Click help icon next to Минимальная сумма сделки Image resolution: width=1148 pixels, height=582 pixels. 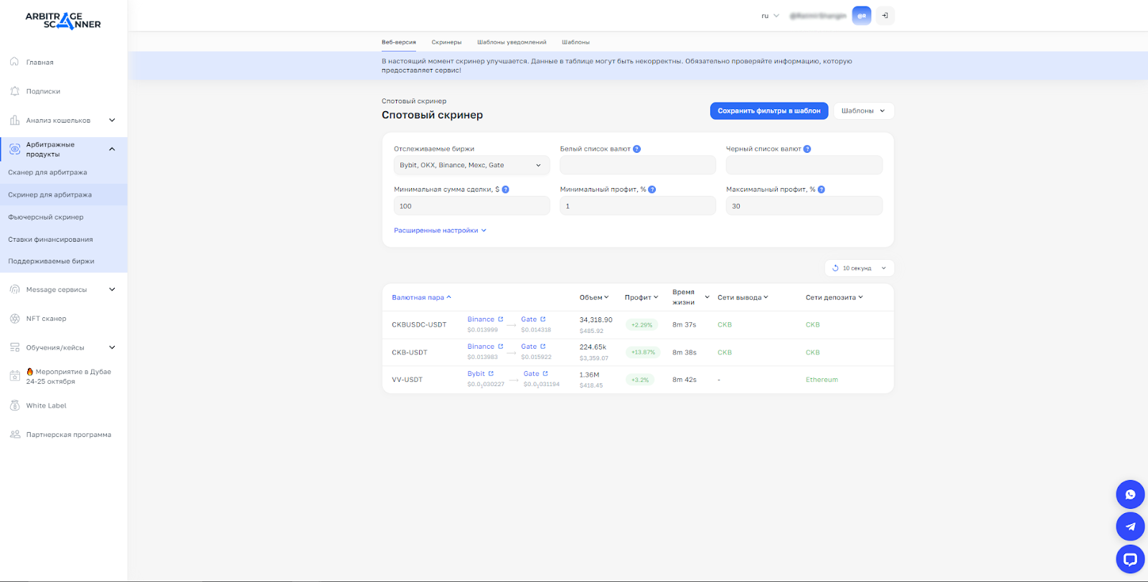point(505,189)
